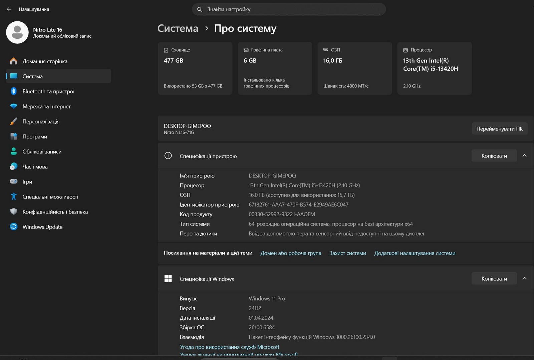Click the Конфіденційність і безпека shield icon

pos(14,212)
